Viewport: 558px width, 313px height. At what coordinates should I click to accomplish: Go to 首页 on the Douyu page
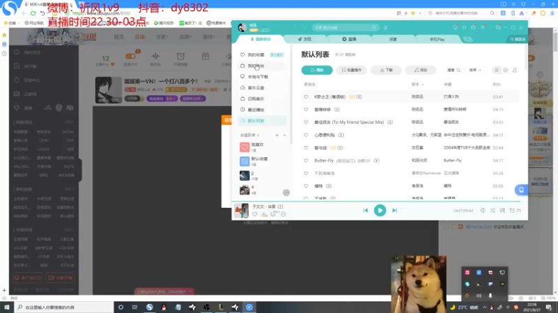click(x=119, y=37)
